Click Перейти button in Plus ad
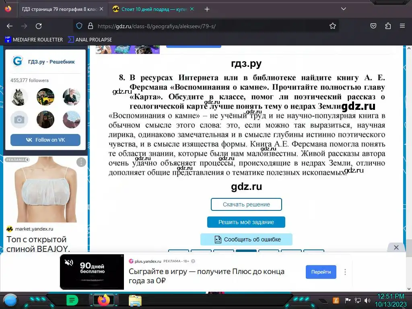Screen dimensions: 412x309 (x=321, y=272)
